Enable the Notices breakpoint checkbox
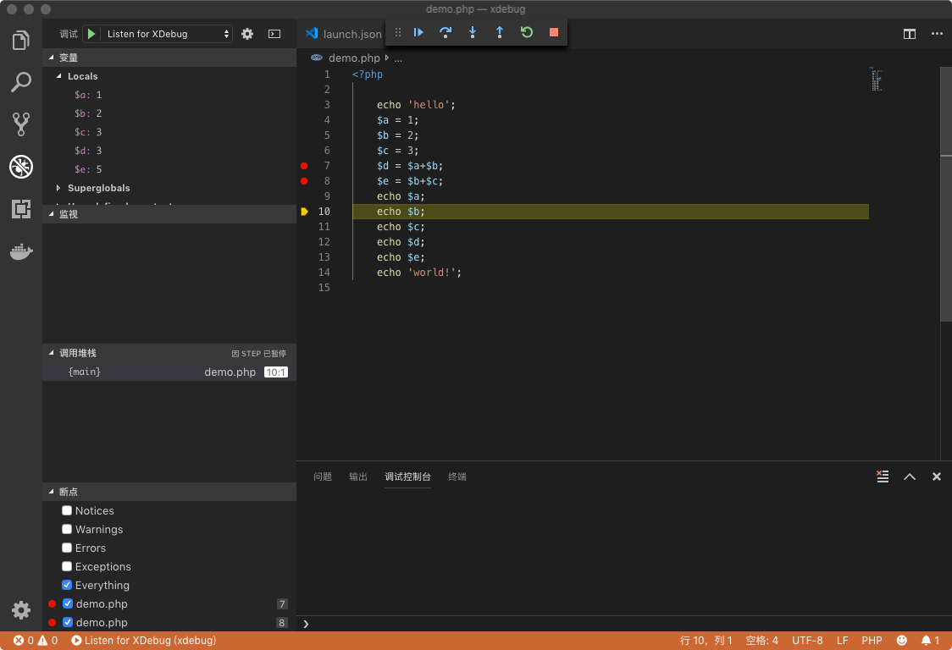This screenshot has width=952, height=650. (x=67, y=510)
